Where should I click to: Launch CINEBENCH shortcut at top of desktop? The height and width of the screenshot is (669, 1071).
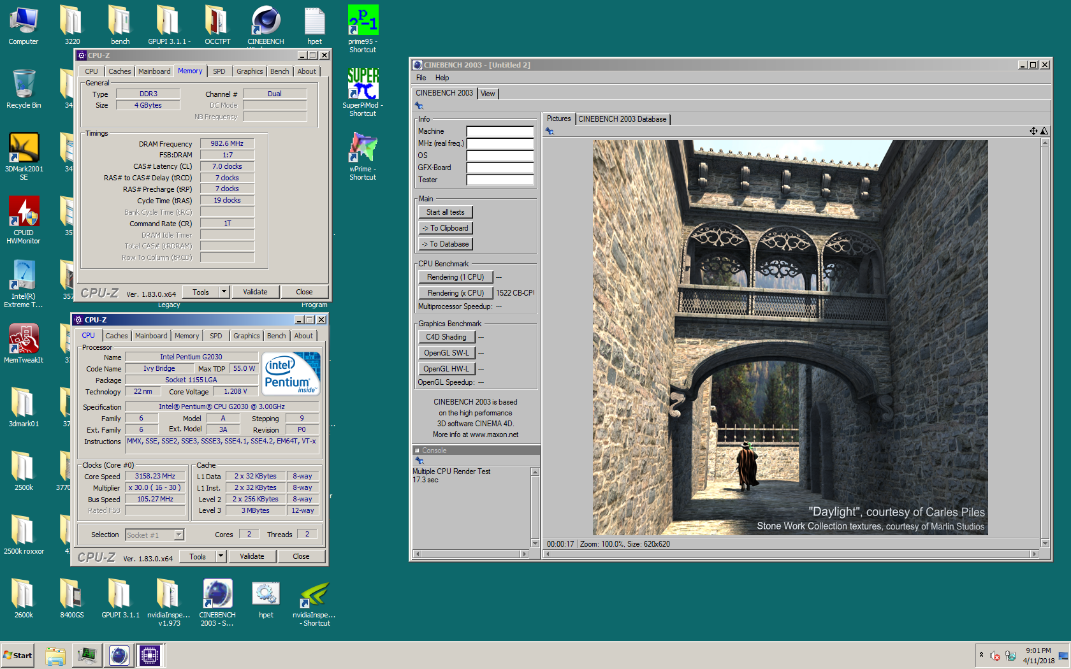point(266,25)
